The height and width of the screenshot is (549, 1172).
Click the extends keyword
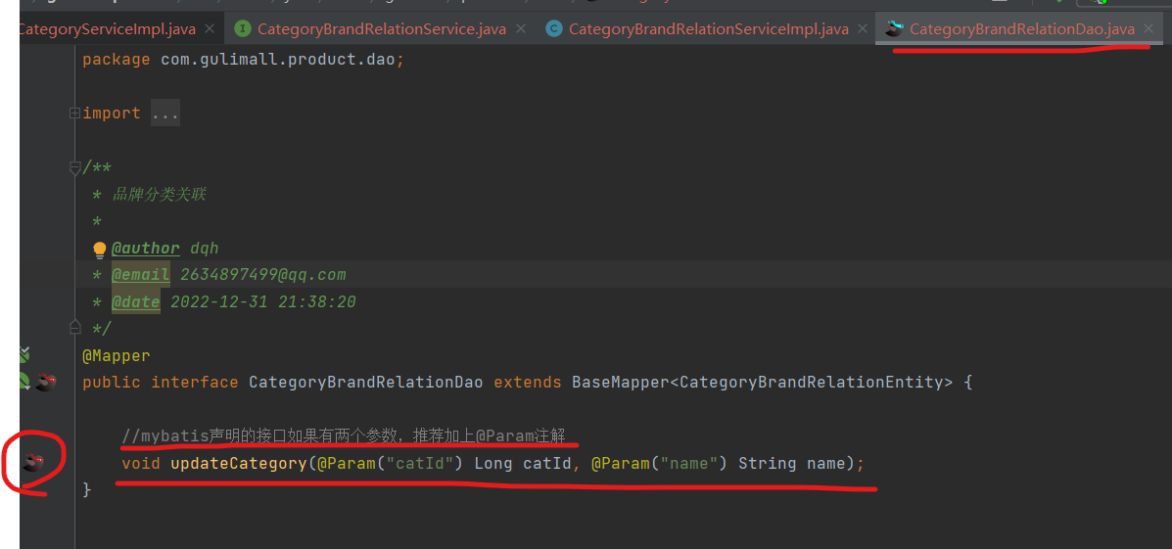[x=528, y=383]
